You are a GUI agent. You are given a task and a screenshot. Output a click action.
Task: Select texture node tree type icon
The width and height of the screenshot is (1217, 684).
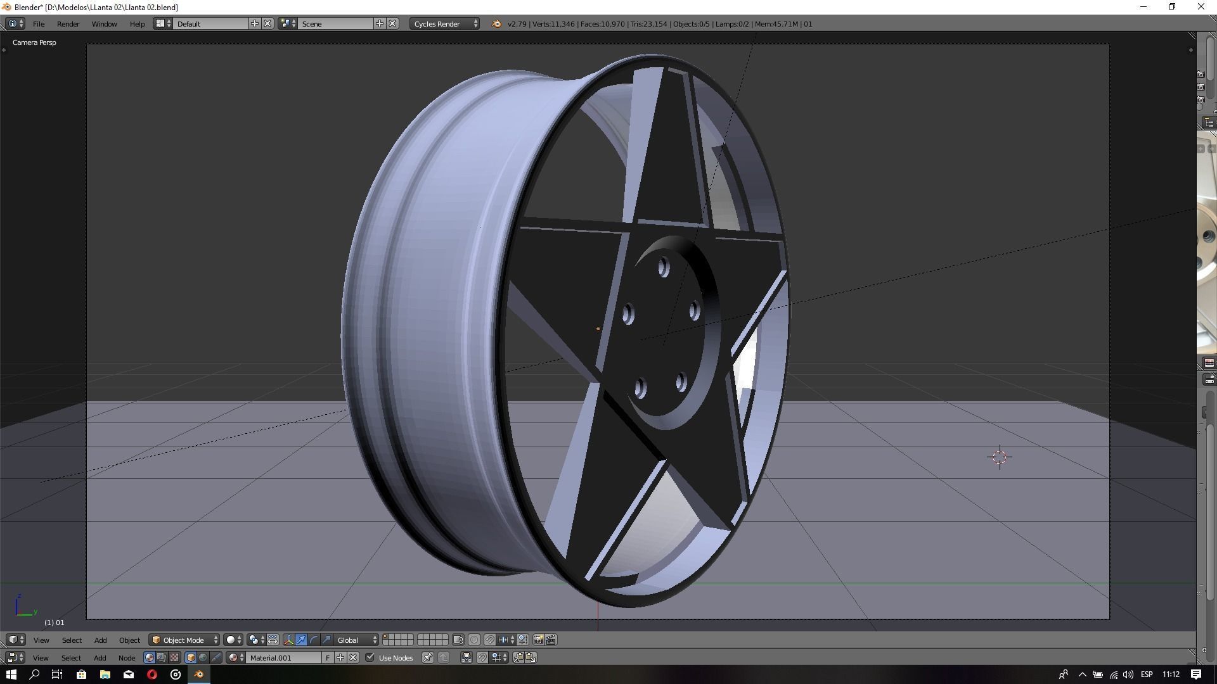click(174, 657)
